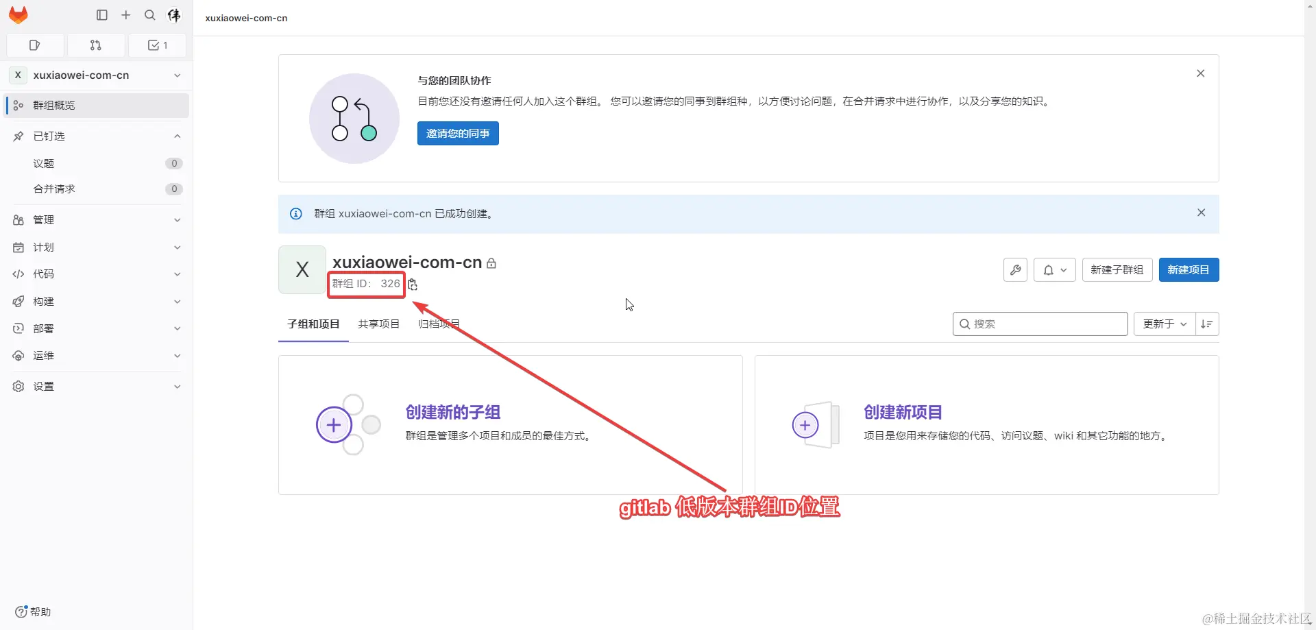Open the to-do list with count 1
Image resolution: width=1316 pixels, height=630 pixels.
(157, 45)
